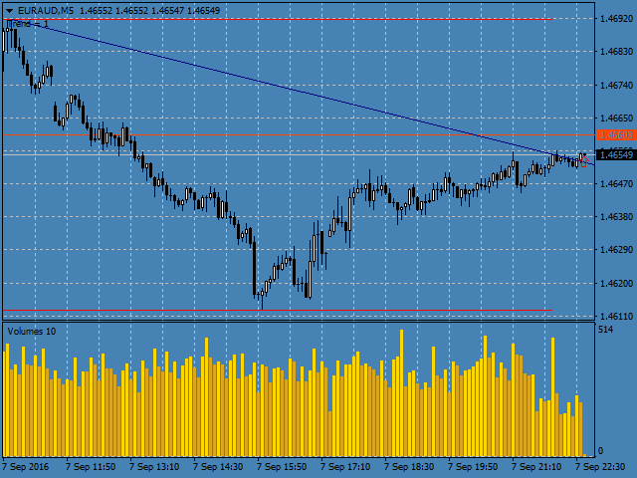Click the 0 volume scale value

pos(600,451)
